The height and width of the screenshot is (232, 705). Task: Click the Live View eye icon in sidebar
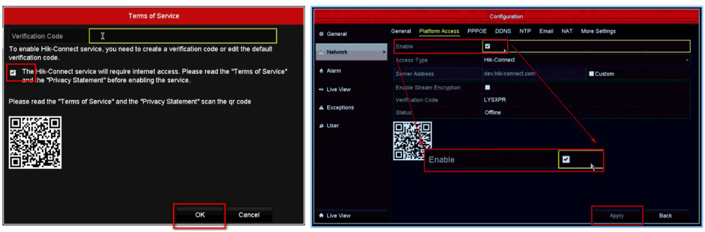pos(321,90)
